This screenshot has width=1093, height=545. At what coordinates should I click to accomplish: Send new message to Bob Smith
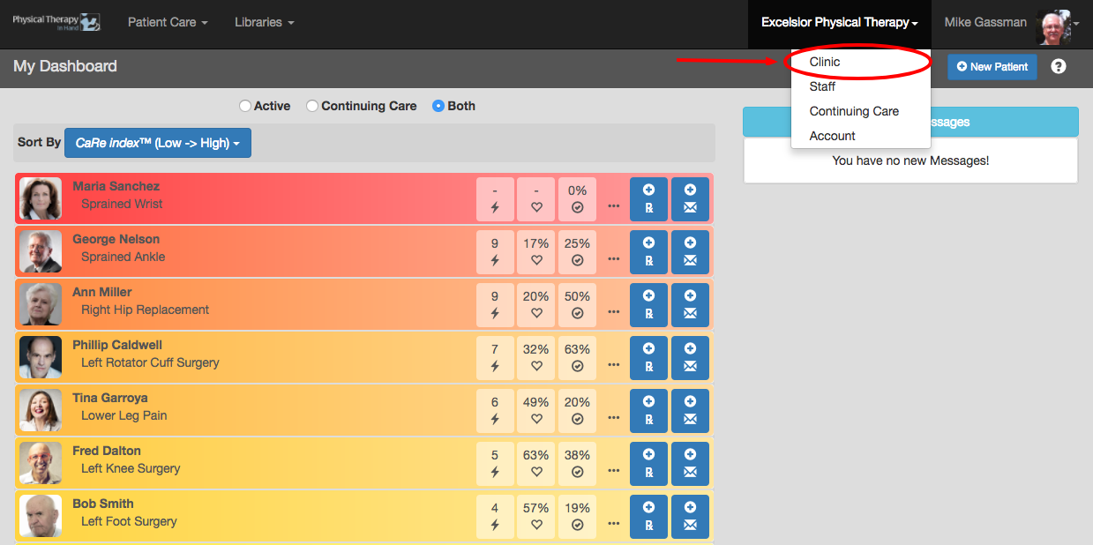pyautogui.click(x=690, y=516)
